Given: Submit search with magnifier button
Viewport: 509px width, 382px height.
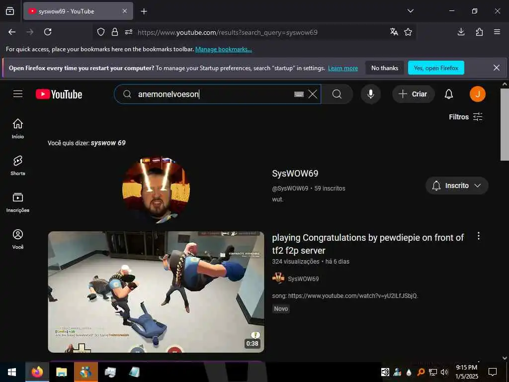Looking at the screenshot, I should click(337, 94).
